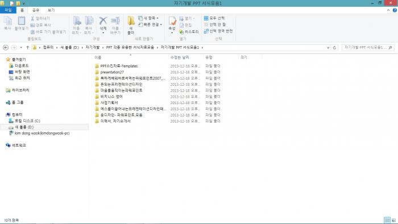
Task: Open the 새 항목 (New item) dropdown
Action: [148, 18]
